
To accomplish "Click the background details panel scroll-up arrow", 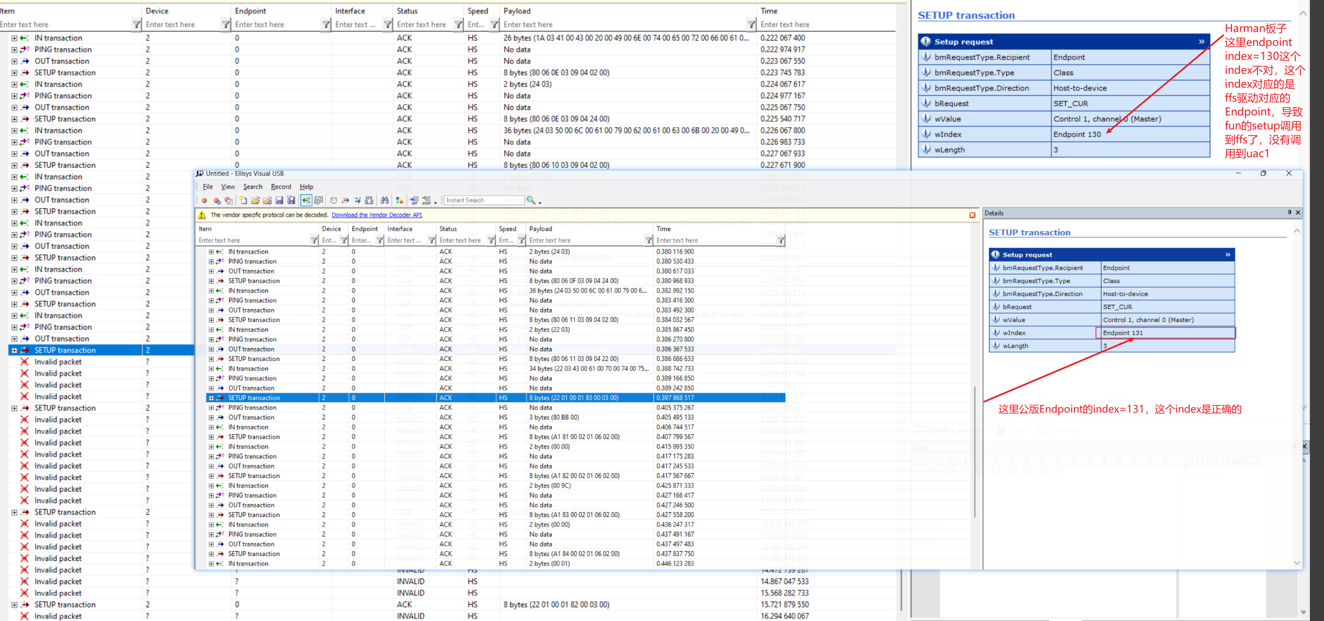I will 1303,14.
